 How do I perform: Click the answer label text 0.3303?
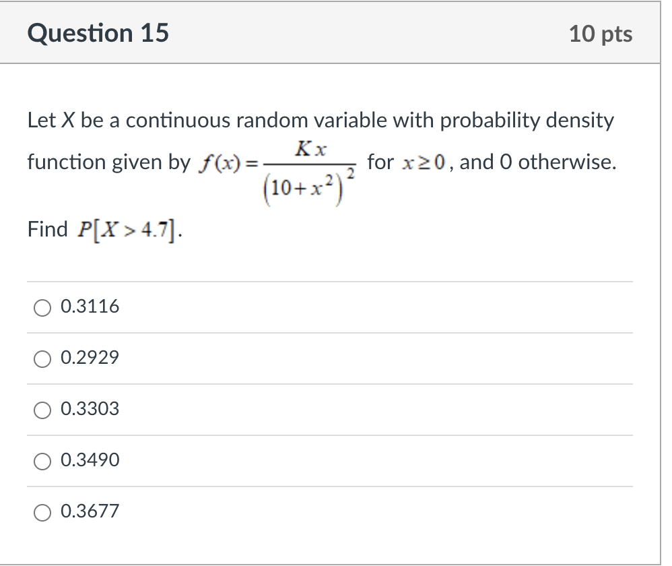[90, 409]
